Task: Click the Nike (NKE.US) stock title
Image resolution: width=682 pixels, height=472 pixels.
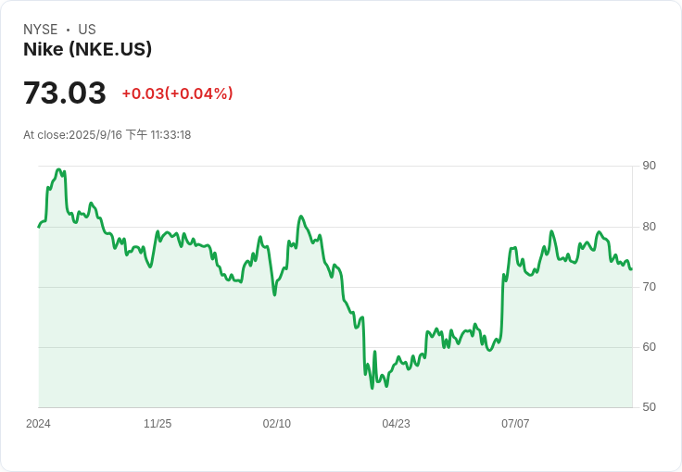Action: coord(87,50)
